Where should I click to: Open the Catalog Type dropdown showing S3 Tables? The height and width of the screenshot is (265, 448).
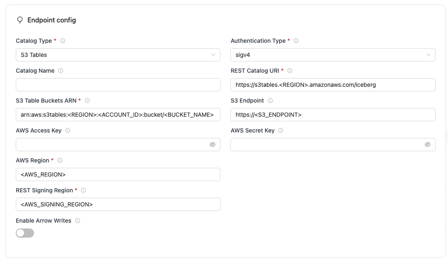(x=118, y=55)
